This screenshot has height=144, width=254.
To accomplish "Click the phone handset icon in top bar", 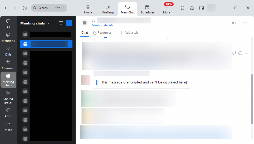I will (x=183, y=8).
